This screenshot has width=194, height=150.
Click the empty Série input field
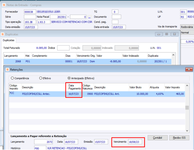pos(30,17)
